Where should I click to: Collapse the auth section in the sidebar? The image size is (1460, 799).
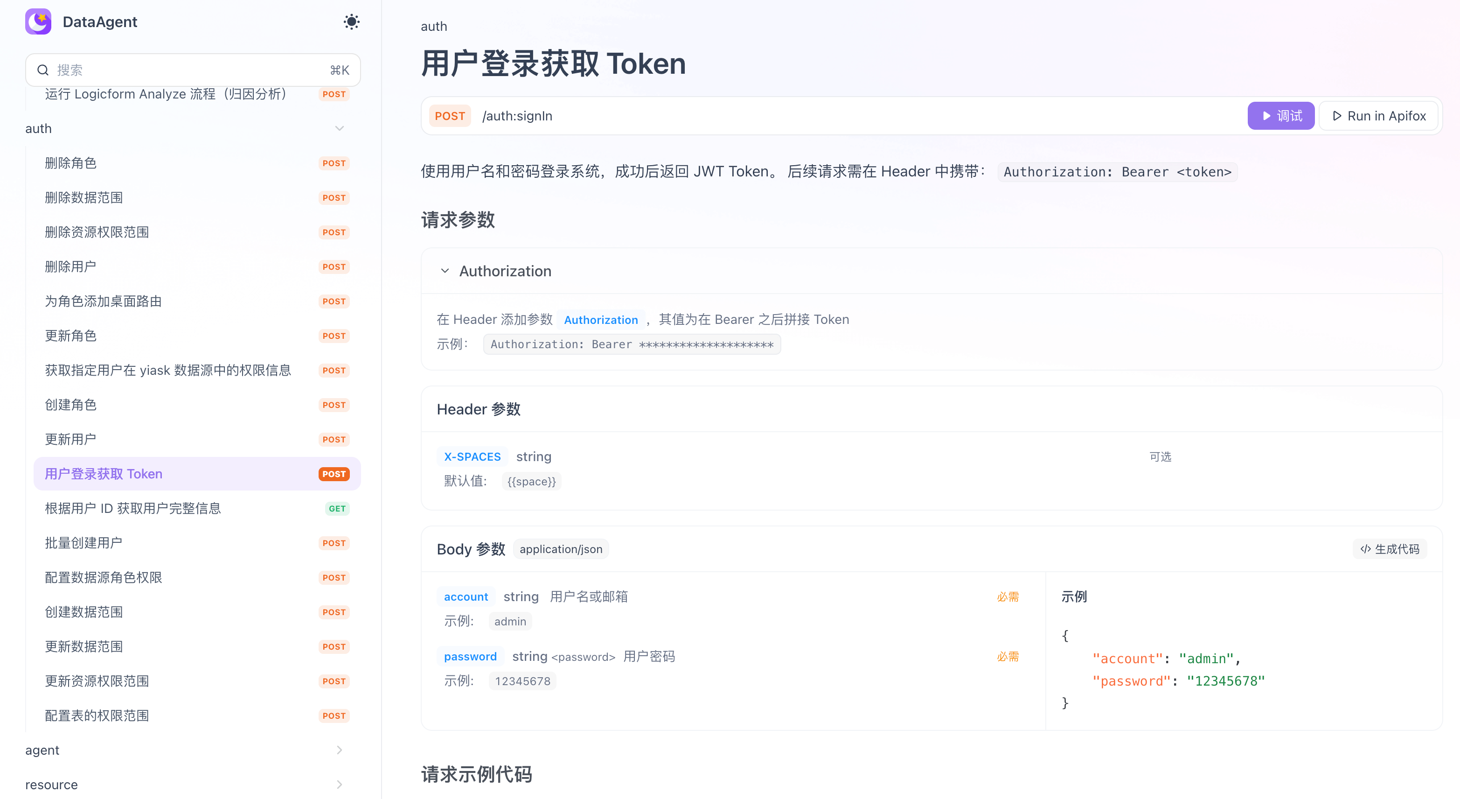339,129
